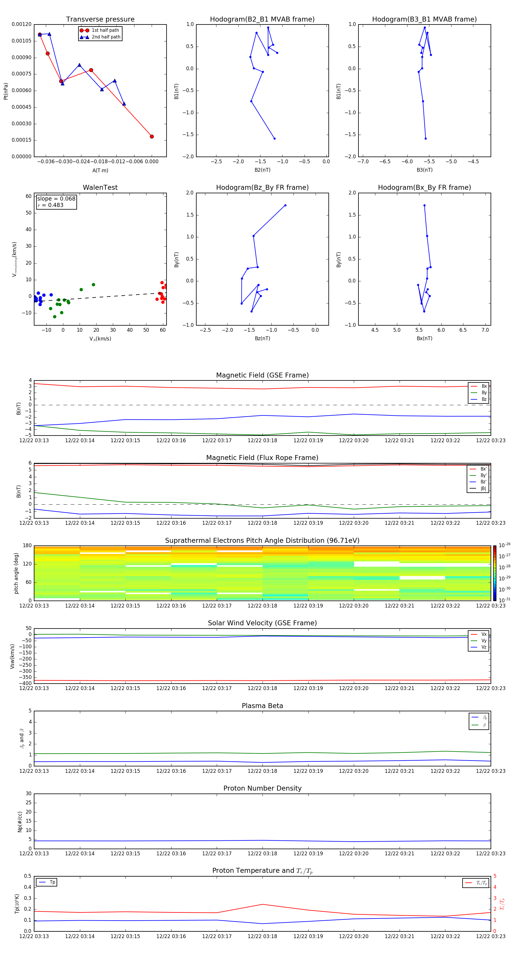Click the Np(#/cc) y-axis label
Viewport: 525px width, 962px height.
pyautogui.click(x=20, y=821)
